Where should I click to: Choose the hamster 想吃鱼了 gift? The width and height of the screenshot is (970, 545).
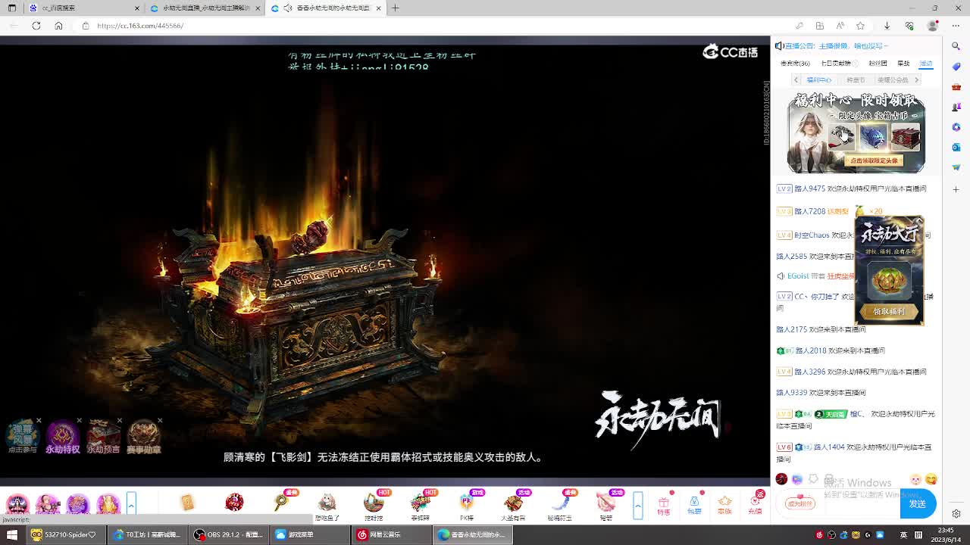point(327,503)
